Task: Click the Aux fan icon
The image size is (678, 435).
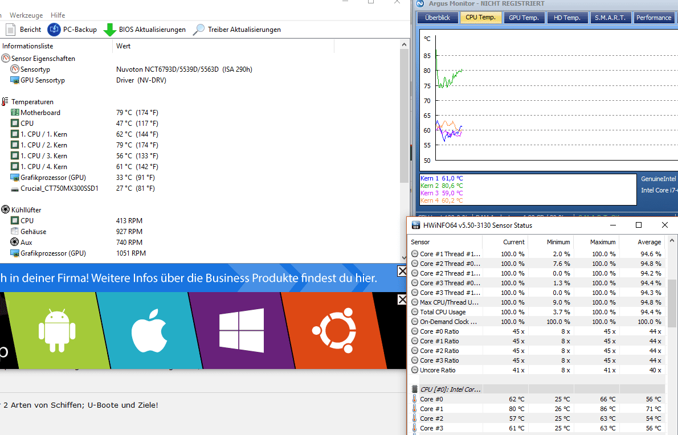Action: coord(15,242)
